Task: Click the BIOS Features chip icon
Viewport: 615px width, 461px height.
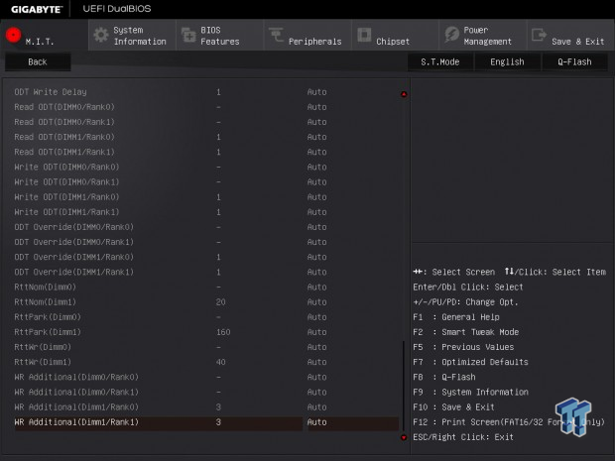Action: pyautogui.click(x=188, y=35)
